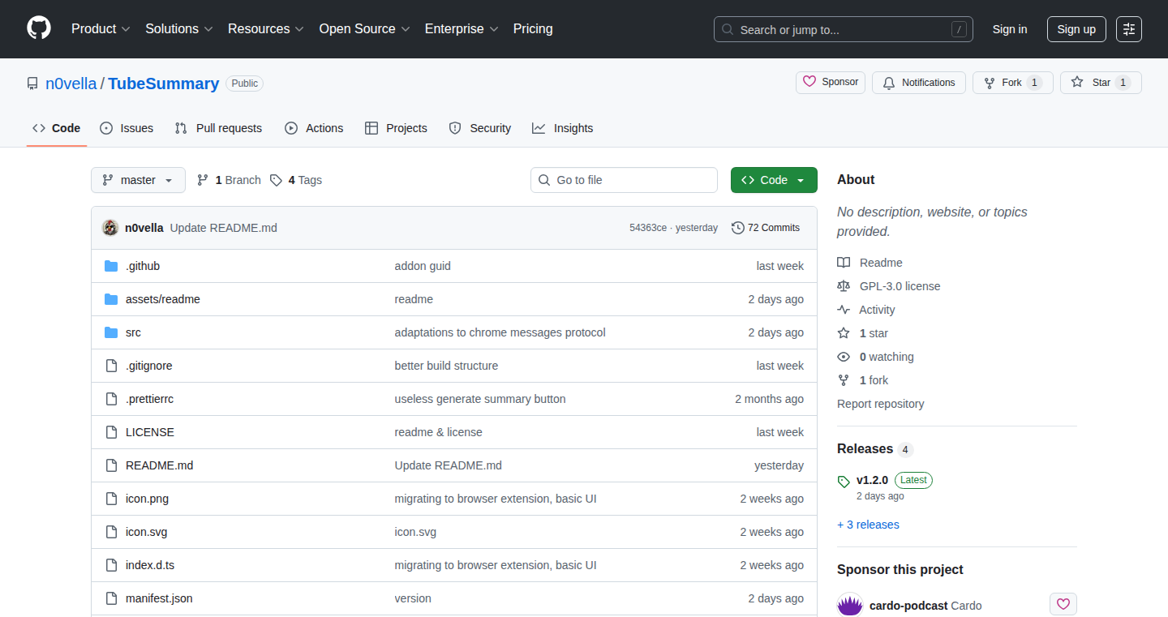The image size is (1168, 617).
Task: Click the scale icon beside GPL-3.0 license
Action: pos(844,286)
